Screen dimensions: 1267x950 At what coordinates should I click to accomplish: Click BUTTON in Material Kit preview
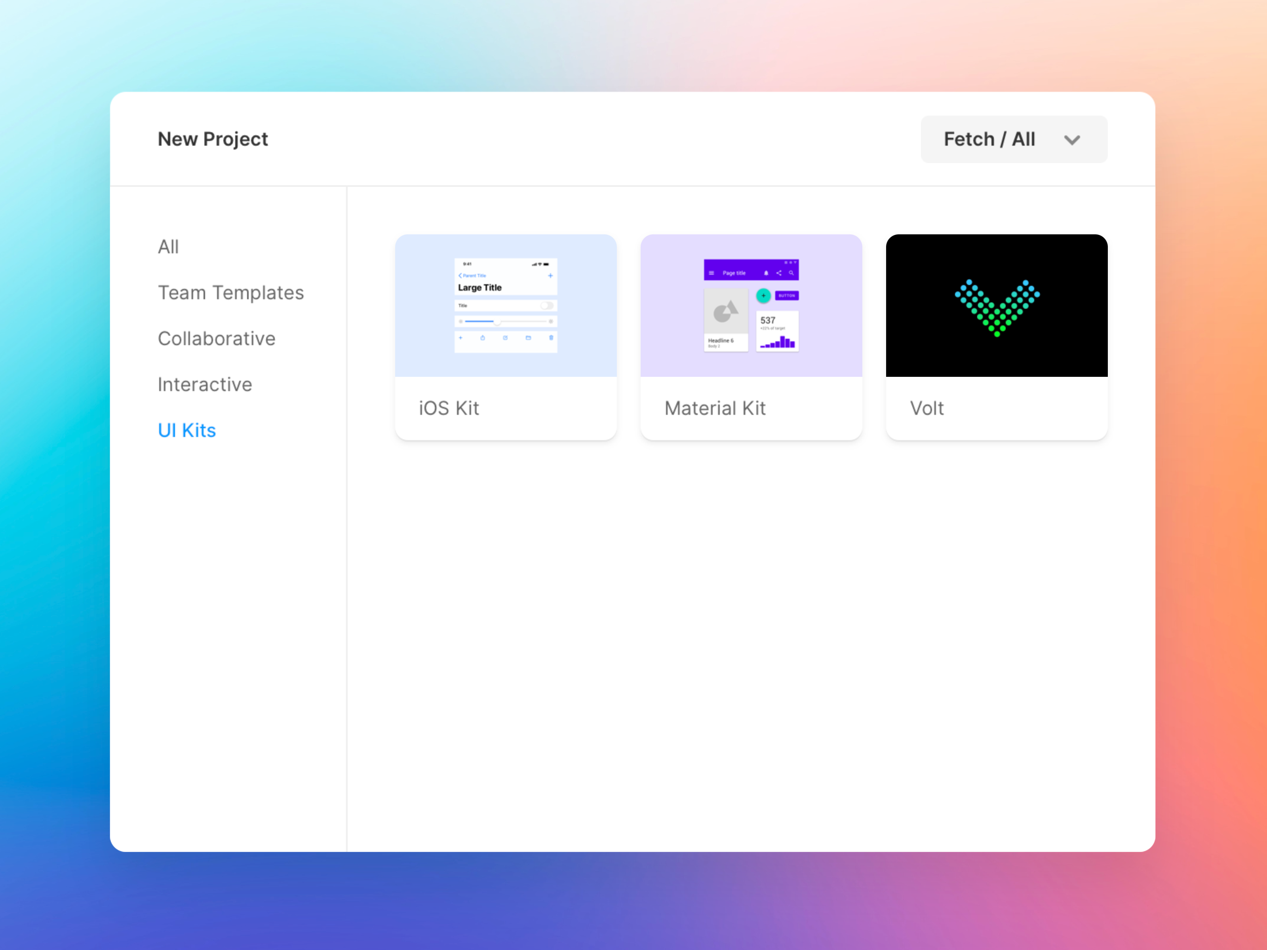(787, 296)
